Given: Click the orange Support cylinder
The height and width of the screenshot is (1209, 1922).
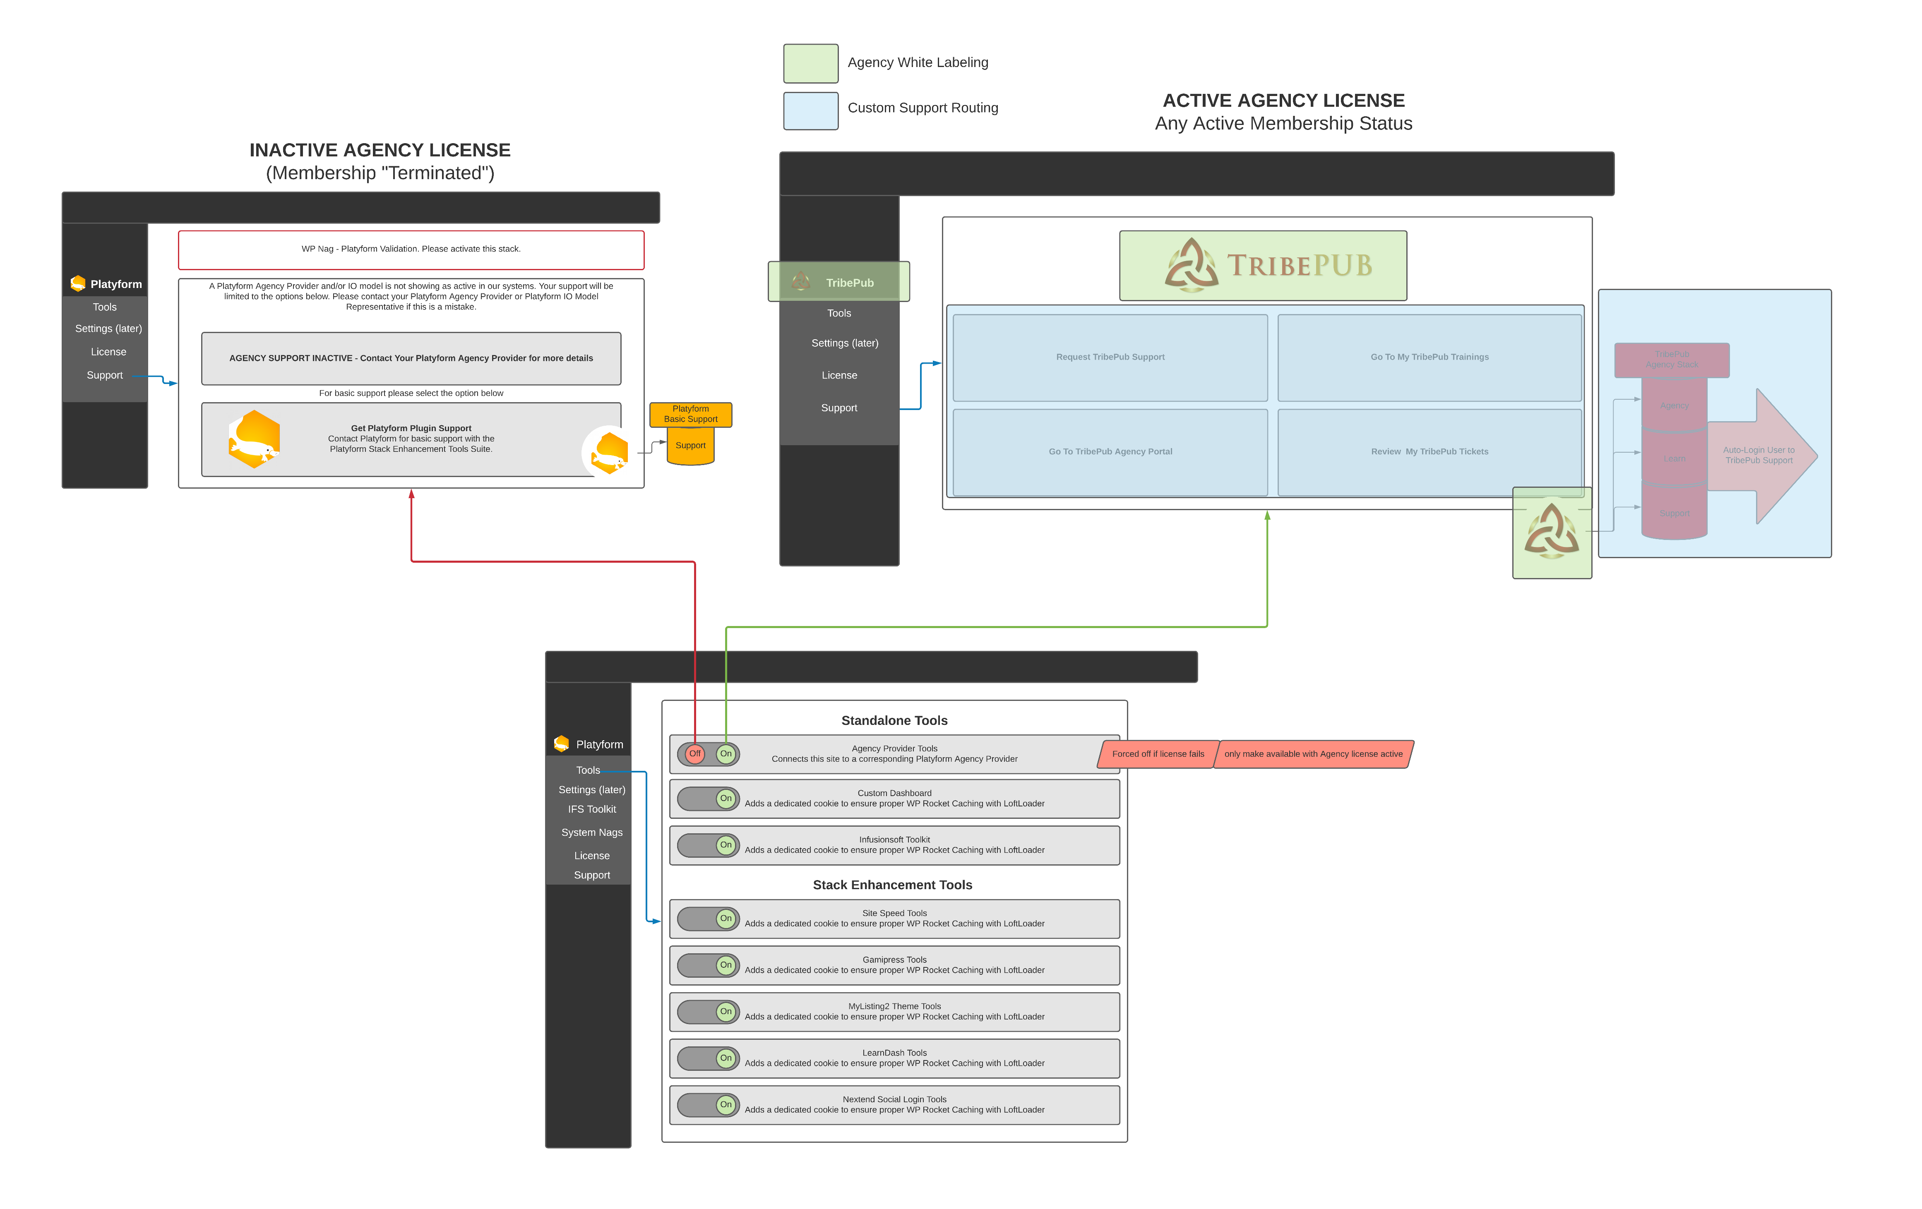Looking at the screenshot, I should [690, 446].
